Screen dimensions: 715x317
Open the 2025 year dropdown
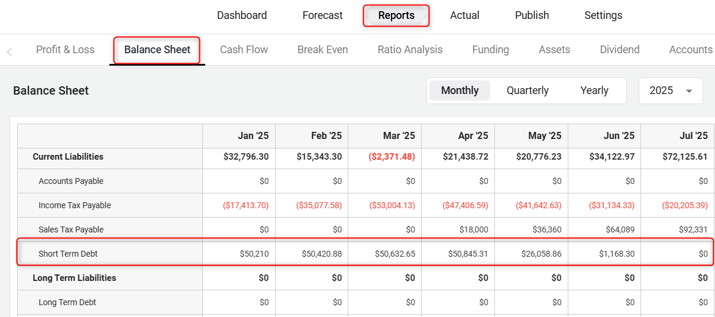(671, 90)
